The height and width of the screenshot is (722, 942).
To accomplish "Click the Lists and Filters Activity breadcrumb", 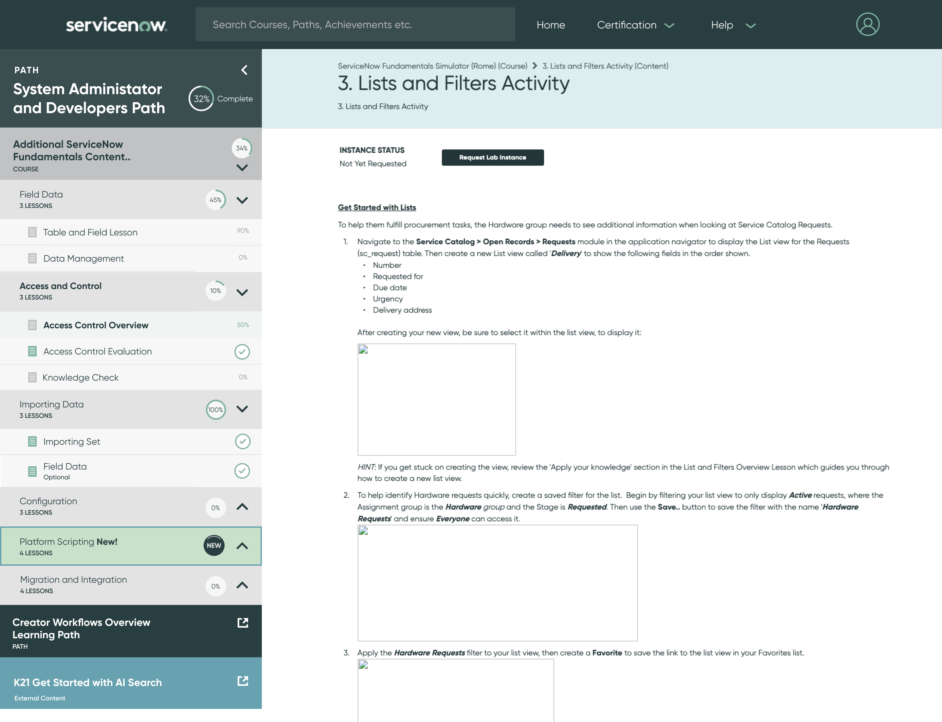I will point(605,66).
